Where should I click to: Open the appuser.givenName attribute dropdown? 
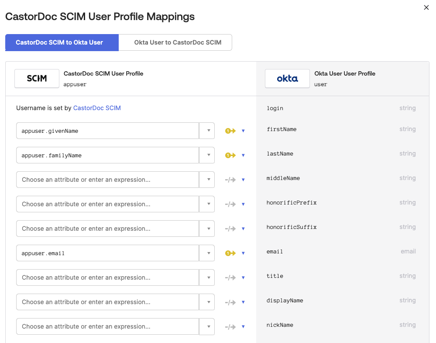[x=207, y=131]
